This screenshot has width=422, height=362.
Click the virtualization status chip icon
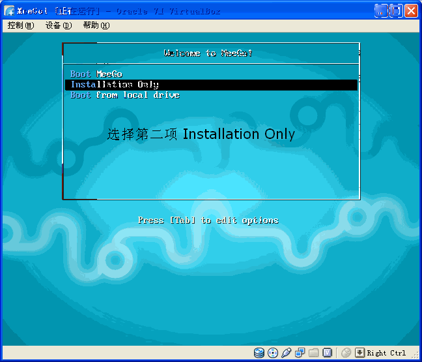328,353
